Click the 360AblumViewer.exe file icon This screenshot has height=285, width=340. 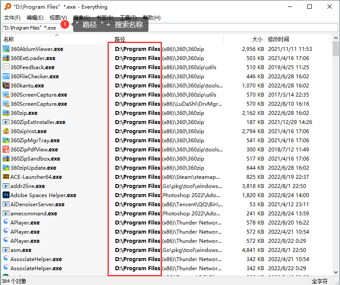click(x=6, y=49)
